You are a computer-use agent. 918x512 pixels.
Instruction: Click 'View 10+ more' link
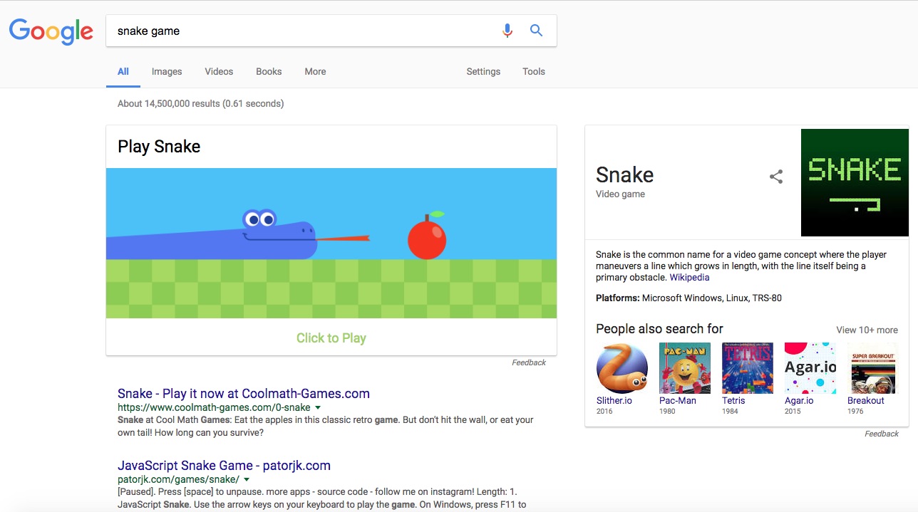[x=867, y=330]
